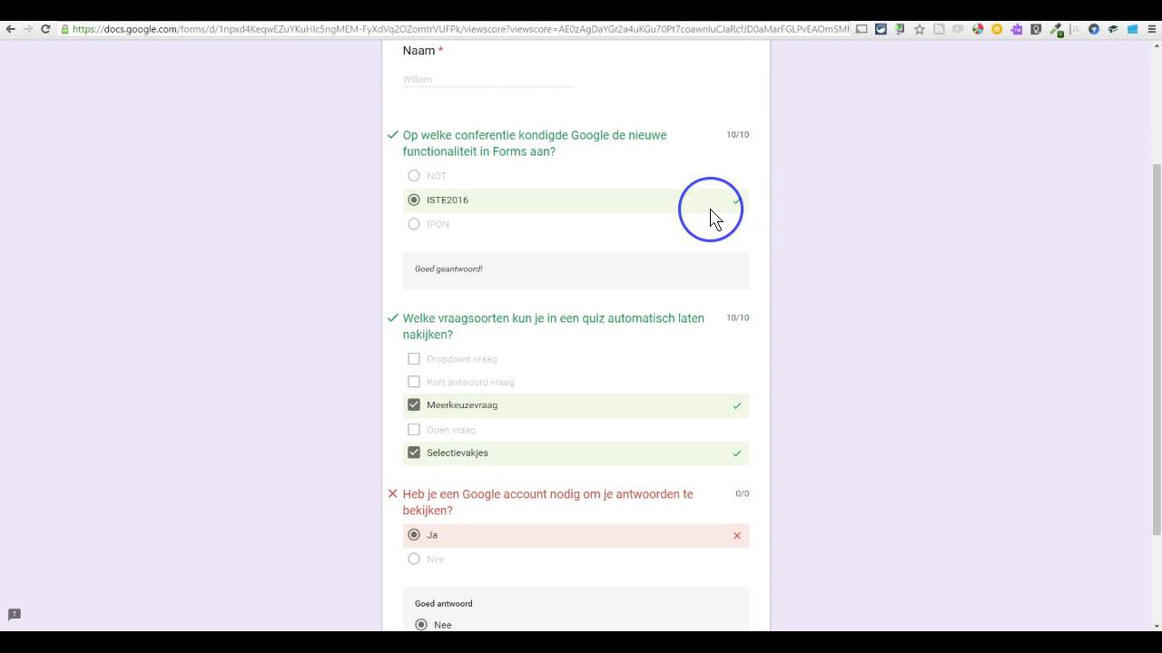Image resolution: width=1162 pixels, height=653 pixels.
Task: Click the green check beside Meerkeuzevraag
Action: click(737, 405)
